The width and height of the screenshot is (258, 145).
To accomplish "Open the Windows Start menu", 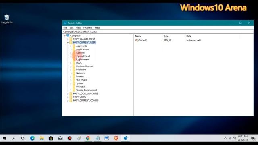I will [4, 138].
